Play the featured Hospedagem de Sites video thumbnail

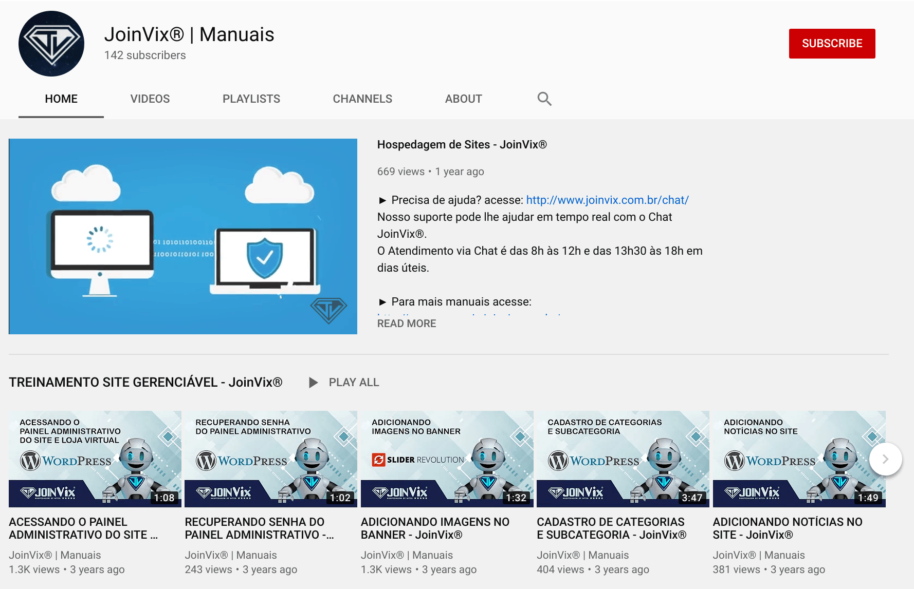183,236
